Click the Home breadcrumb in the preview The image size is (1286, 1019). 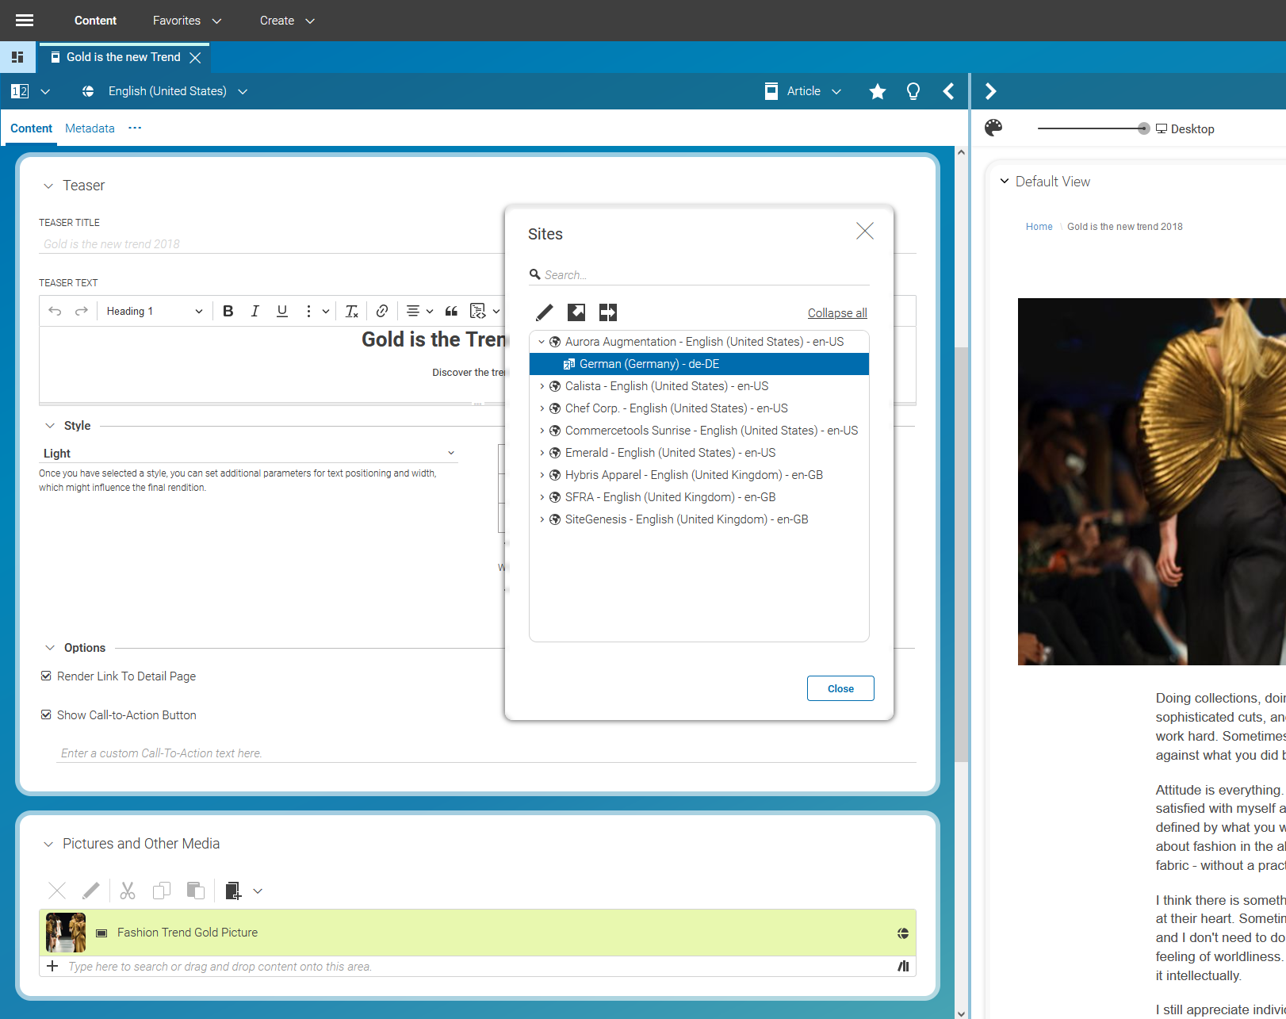pyautogui.click(x=1039, y=226)
